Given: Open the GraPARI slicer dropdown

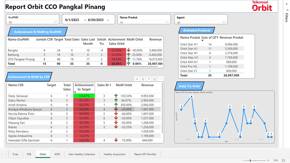Looking at the screenshot, I should point(55,22).
